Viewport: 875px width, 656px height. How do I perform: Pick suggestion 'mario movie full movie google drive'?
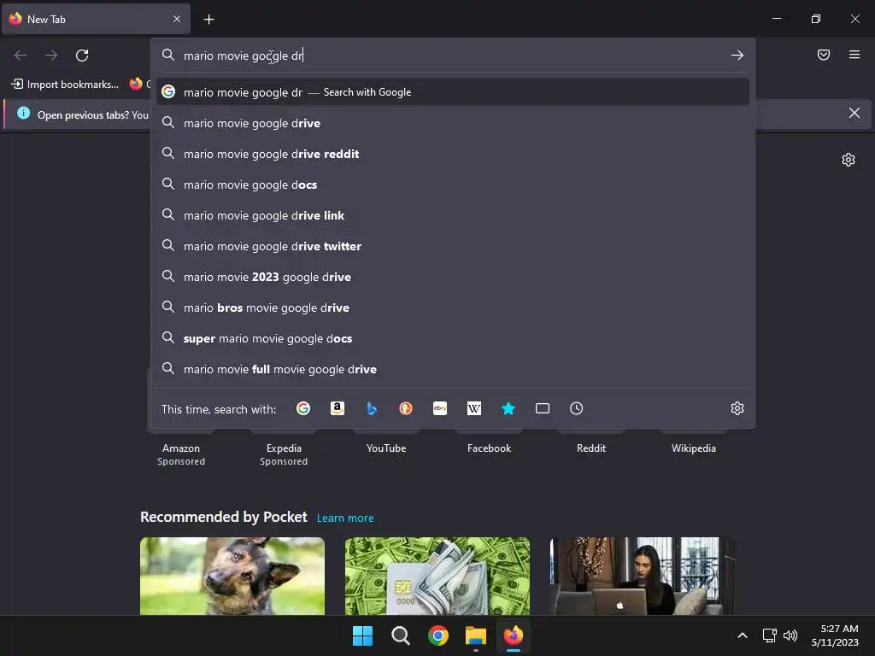point(453,369)
